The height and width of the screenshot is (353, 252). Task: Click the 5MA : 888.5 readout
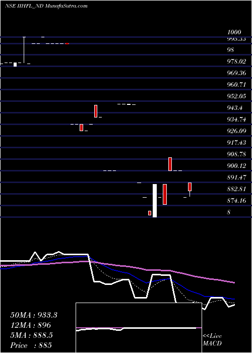click(x=31, y=335)
